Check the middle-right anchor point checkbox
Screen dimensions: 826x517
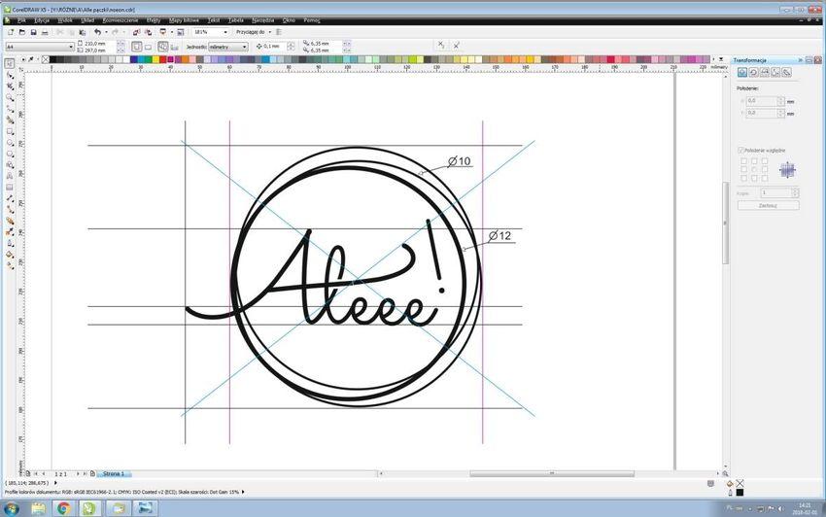(765, 169)
